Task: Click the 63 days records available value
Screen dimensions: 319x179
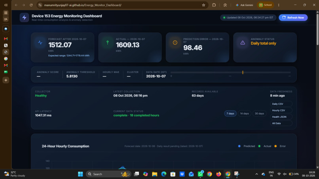Action: (x=197, y=96)
